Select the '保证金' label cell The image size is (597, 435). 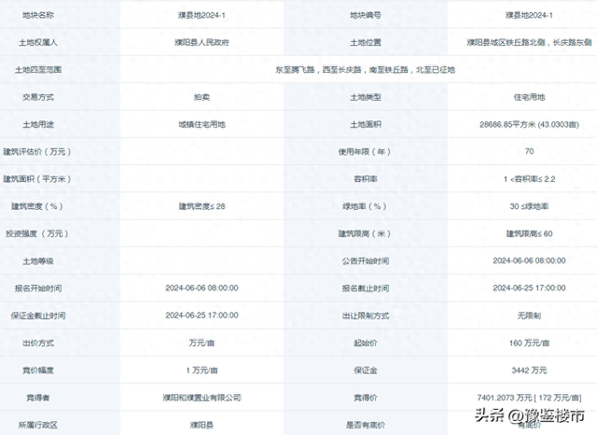click(x=366, y=371)
